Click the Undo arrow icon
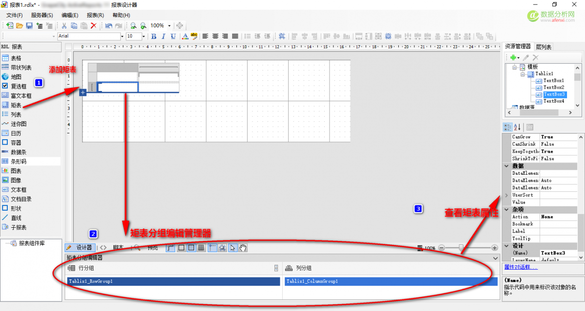 109,25
